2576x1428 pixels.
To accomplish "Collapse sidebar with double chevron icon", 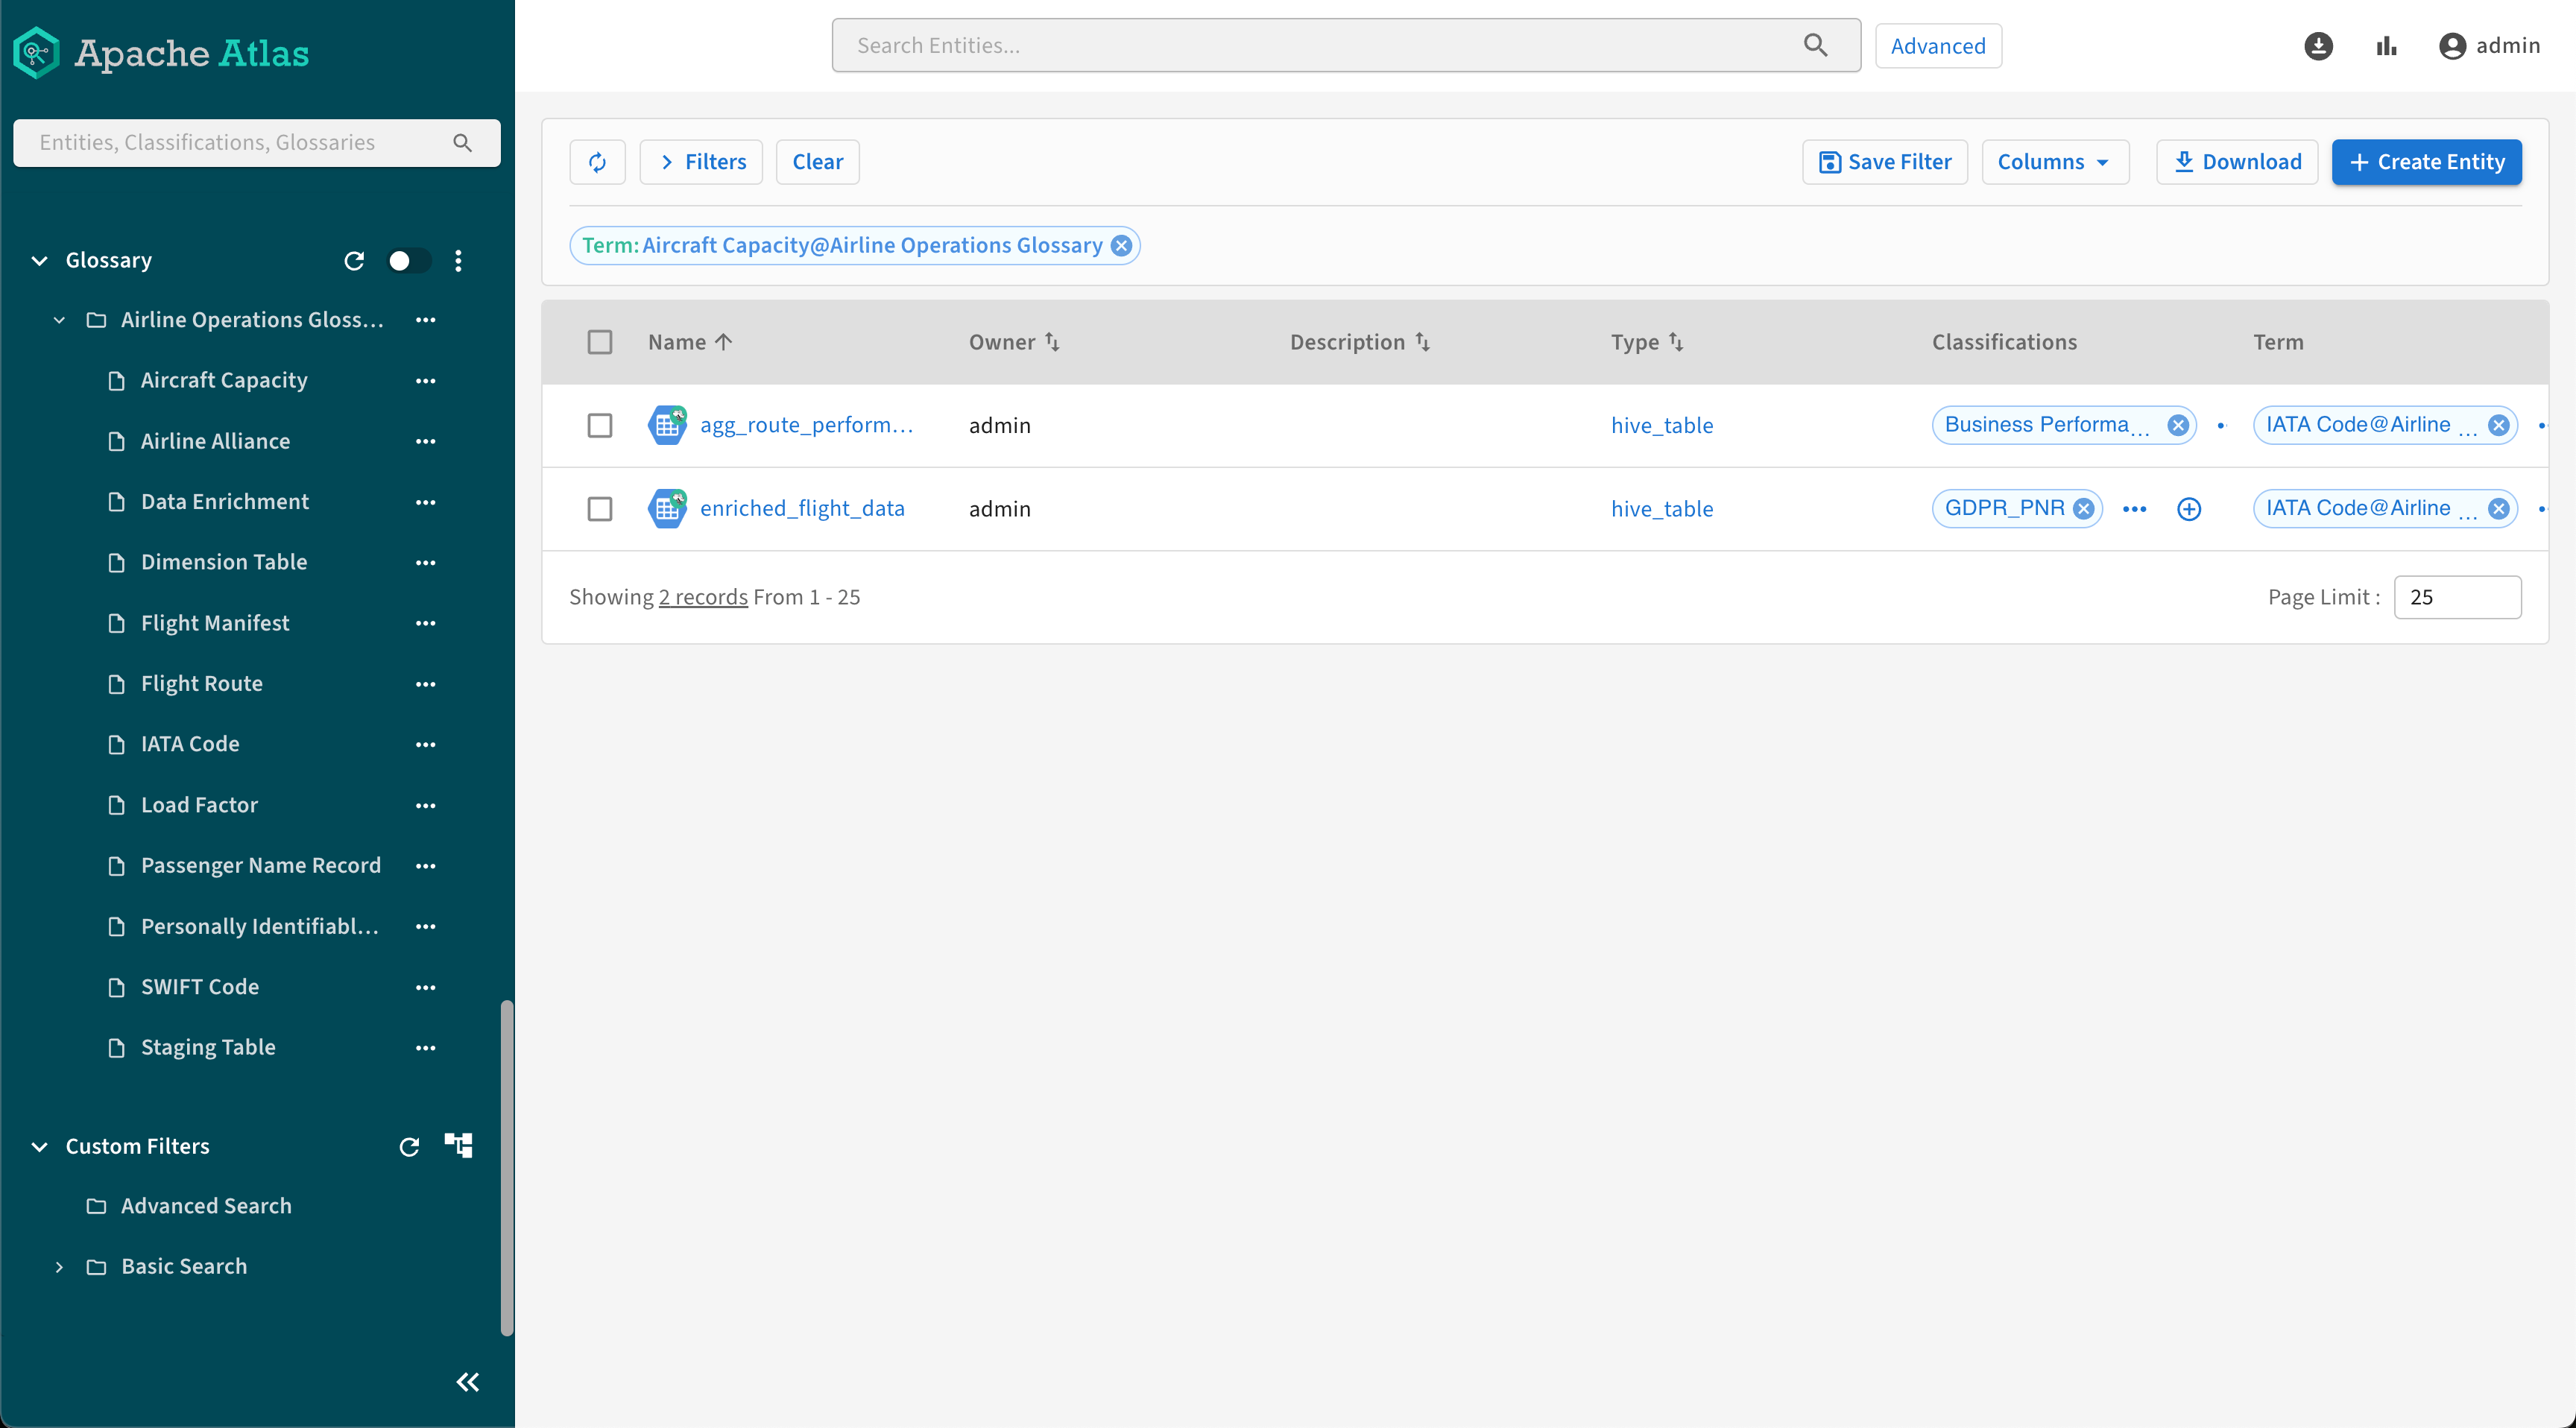I will click(x=467, y=1382).
